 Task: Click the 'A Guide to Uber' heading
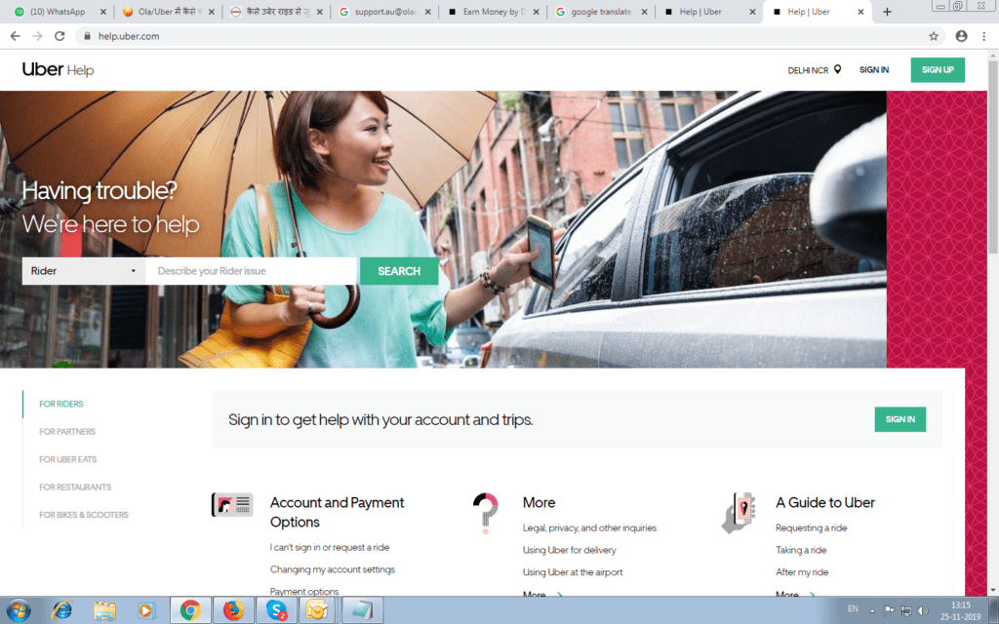[825, 502]
